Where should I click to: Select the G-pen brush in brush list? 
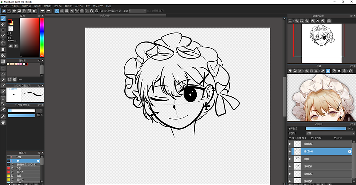pyautogui.click(x=23, y=168)
